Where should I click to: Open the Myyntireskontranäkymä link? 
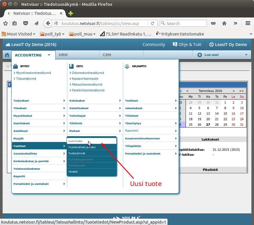33,73
